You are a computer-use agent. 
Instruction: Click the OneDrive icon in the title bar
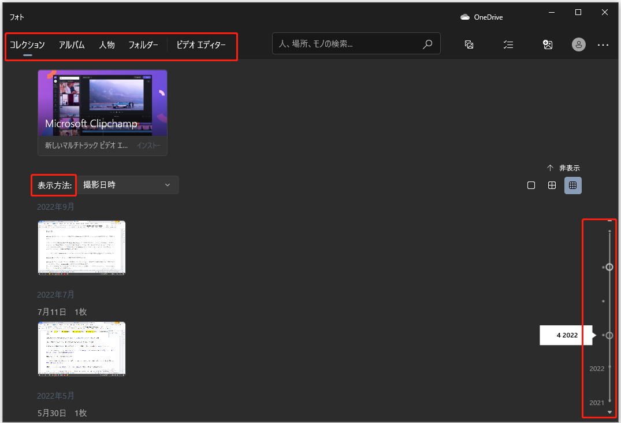tap(464, 17)
